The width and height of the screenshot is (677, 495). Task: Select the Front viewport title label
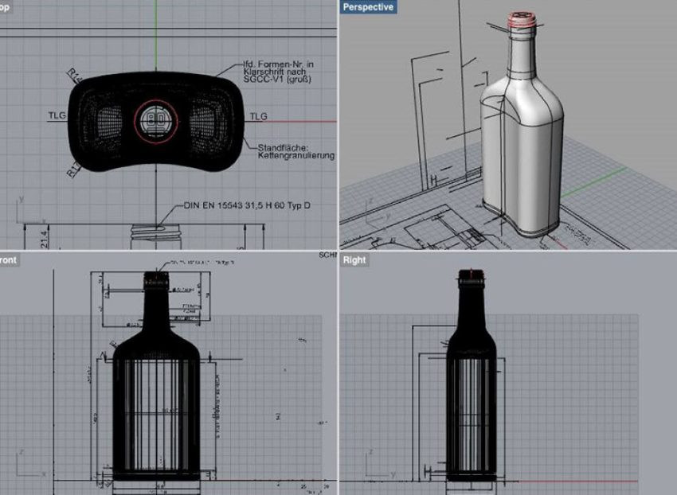point(8,260)
